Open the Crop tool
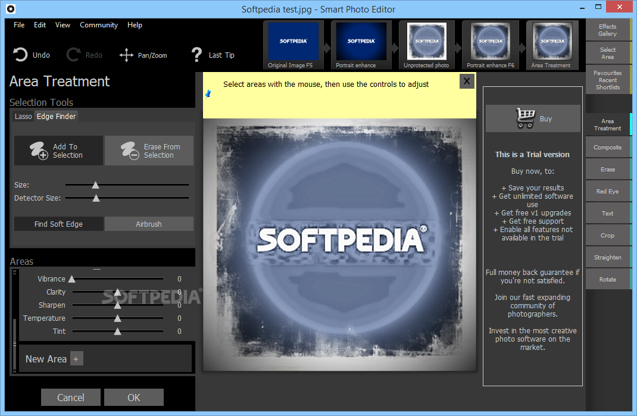 pos(608,235)
